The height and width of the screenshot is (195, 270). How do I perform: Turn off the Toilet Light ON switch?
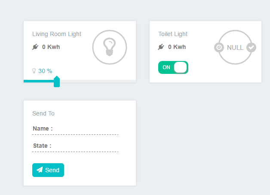pos(173,67)
